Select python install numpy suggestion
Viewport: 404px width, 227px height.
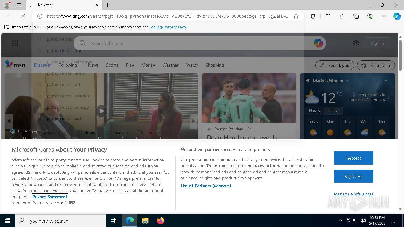pos(68,107)
